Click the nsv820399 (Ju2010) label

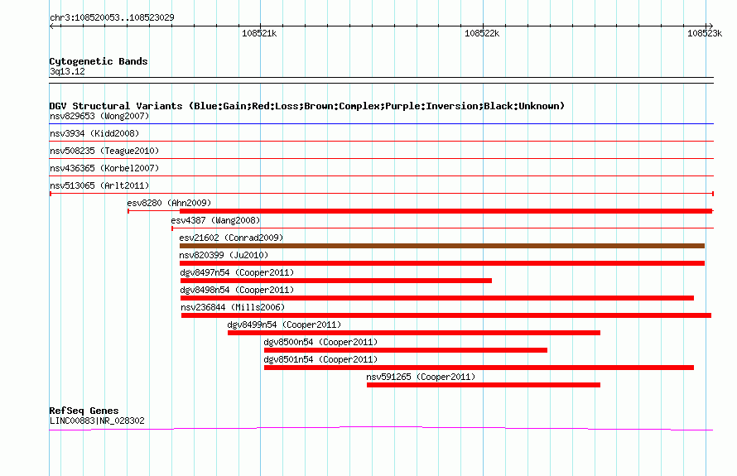pos(224,255)
